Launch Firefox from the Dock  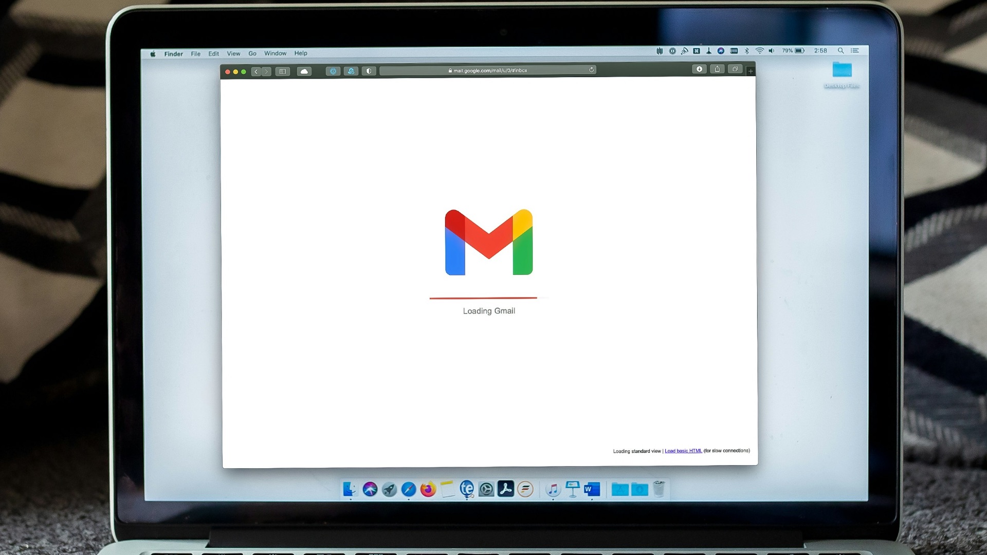[428, 489]
